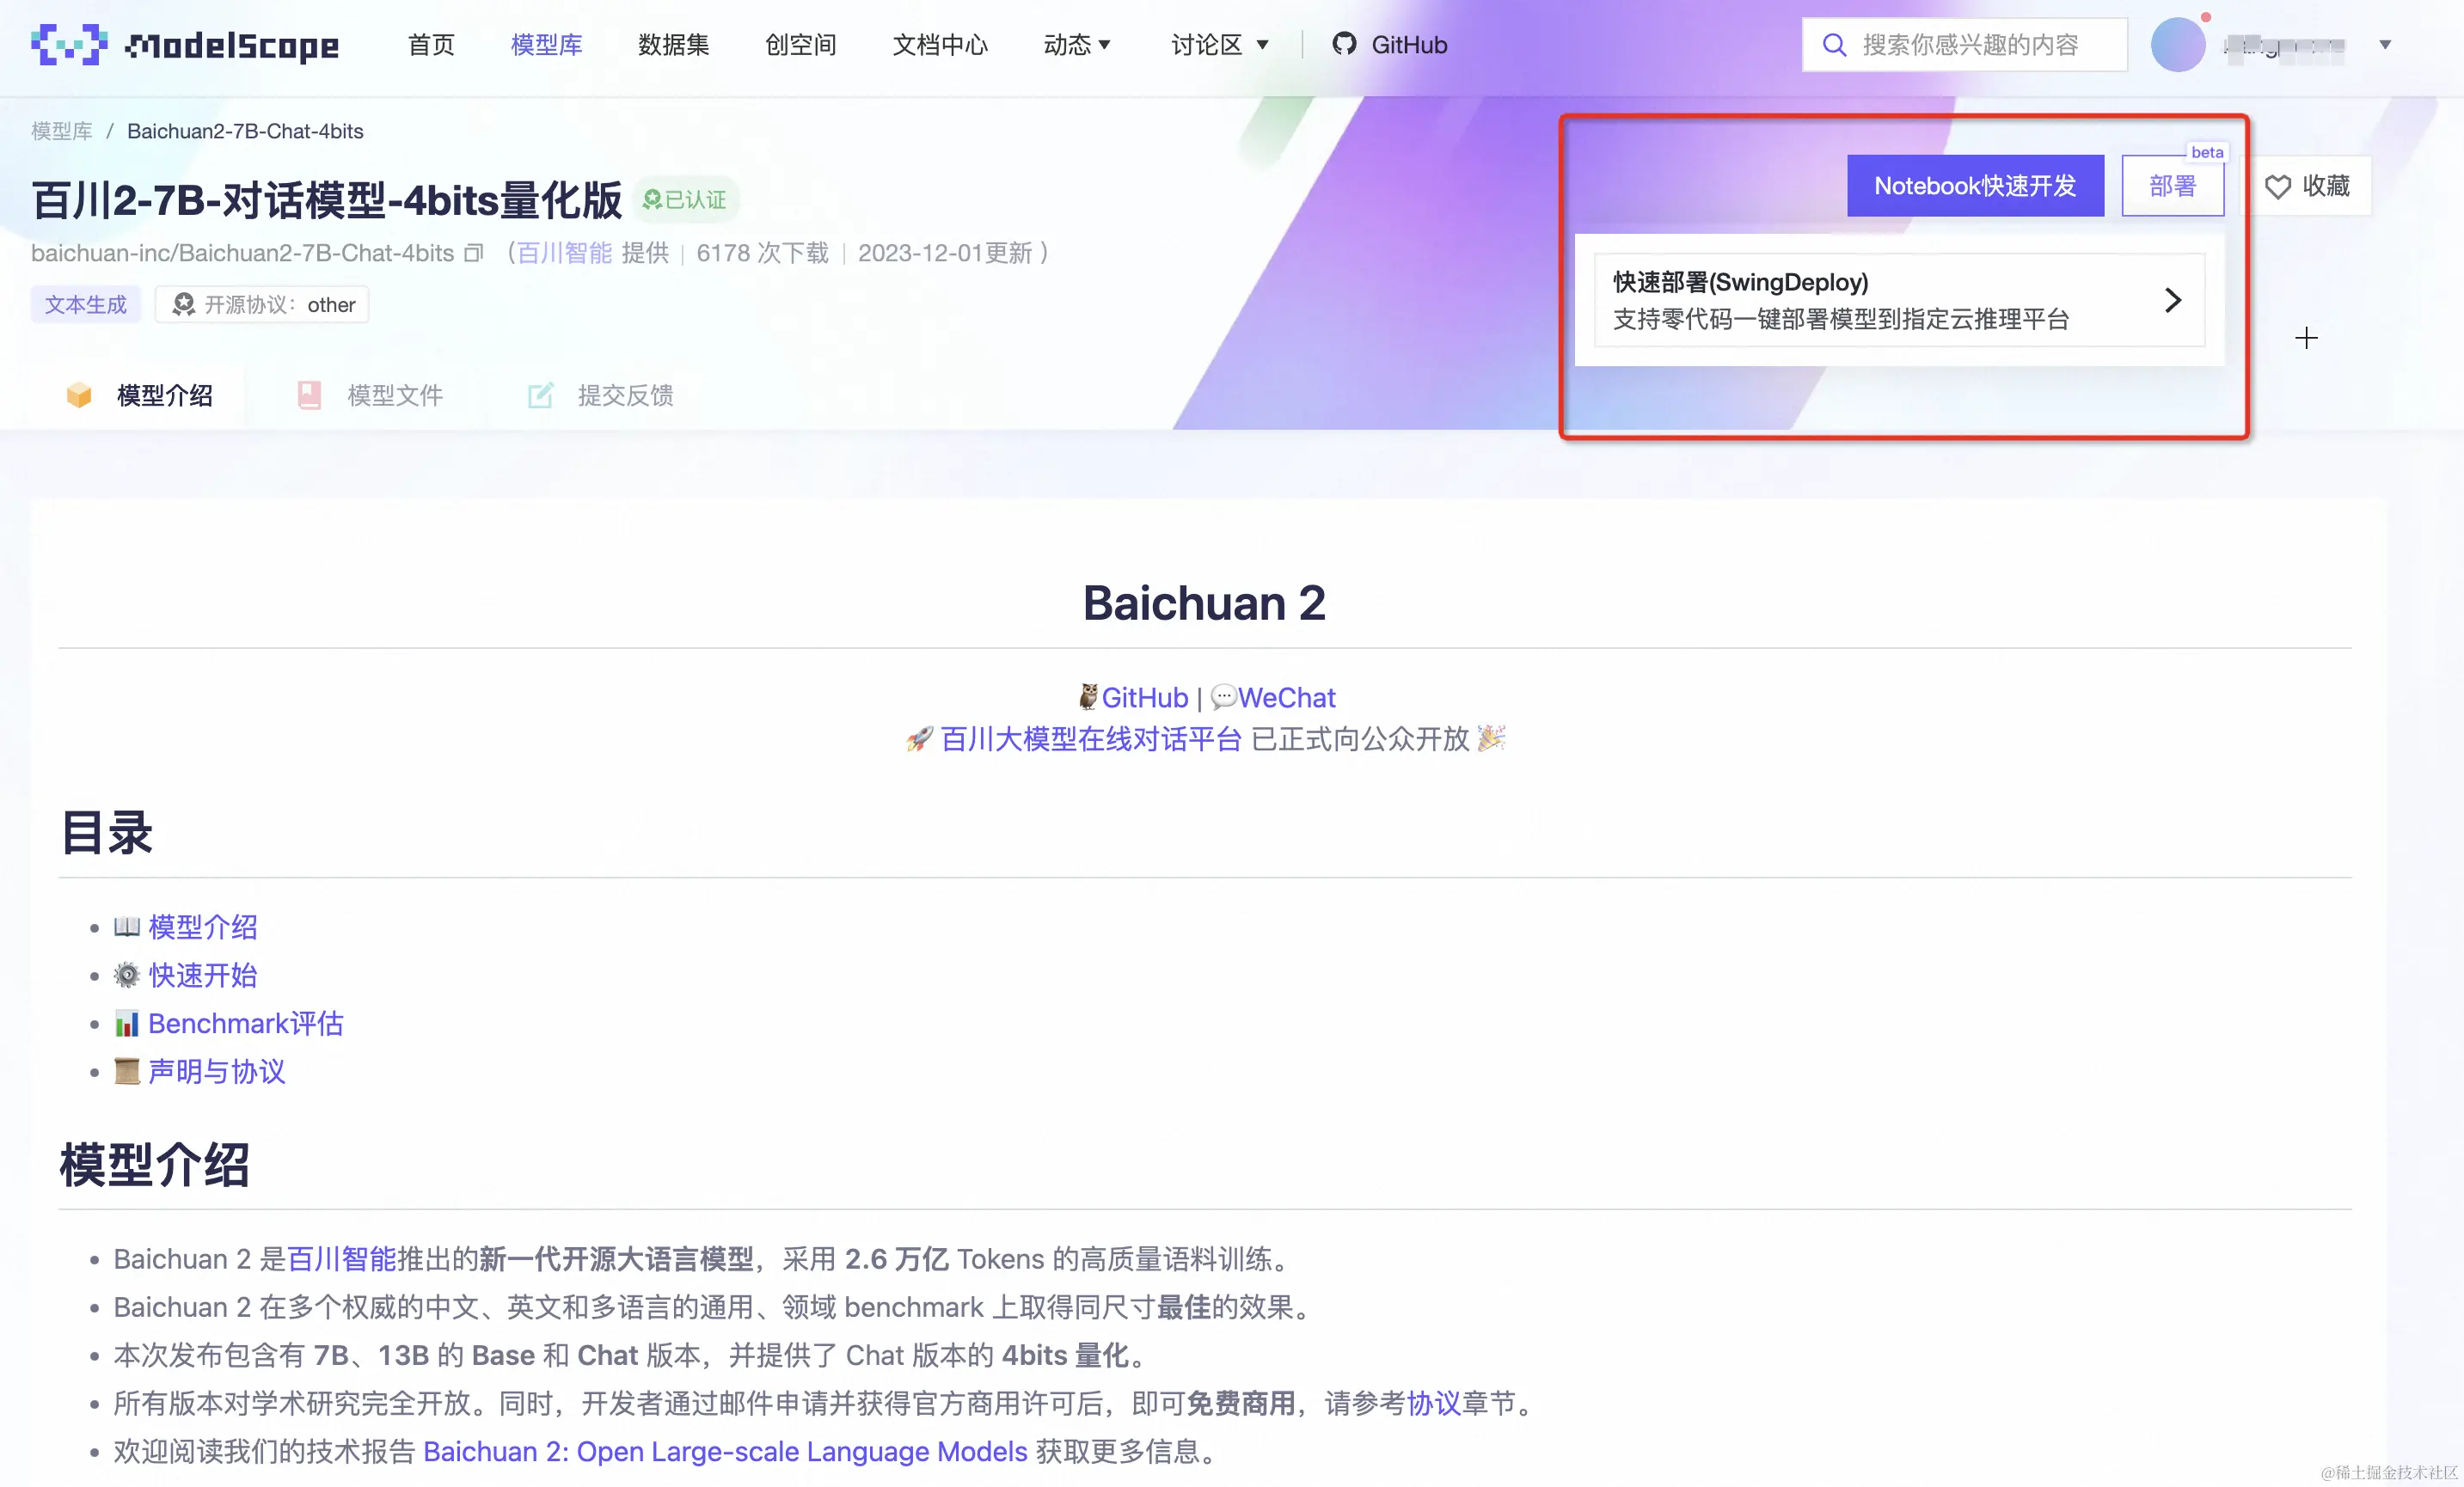Open the user account dropdown arrow
Image resolution: width=2464 pixels, height=1487 pixels.
point(2385,45)
